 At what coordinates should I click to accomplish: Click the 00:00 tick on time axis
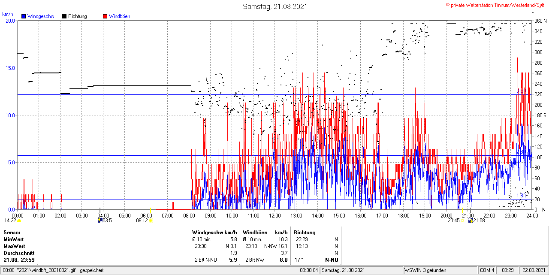tap(18, 215)
